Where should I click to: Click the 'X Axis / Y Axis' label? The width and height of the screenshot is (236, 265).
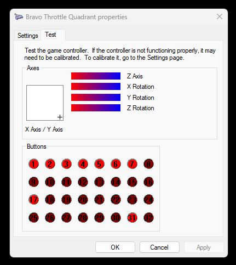tap(44, 129)
